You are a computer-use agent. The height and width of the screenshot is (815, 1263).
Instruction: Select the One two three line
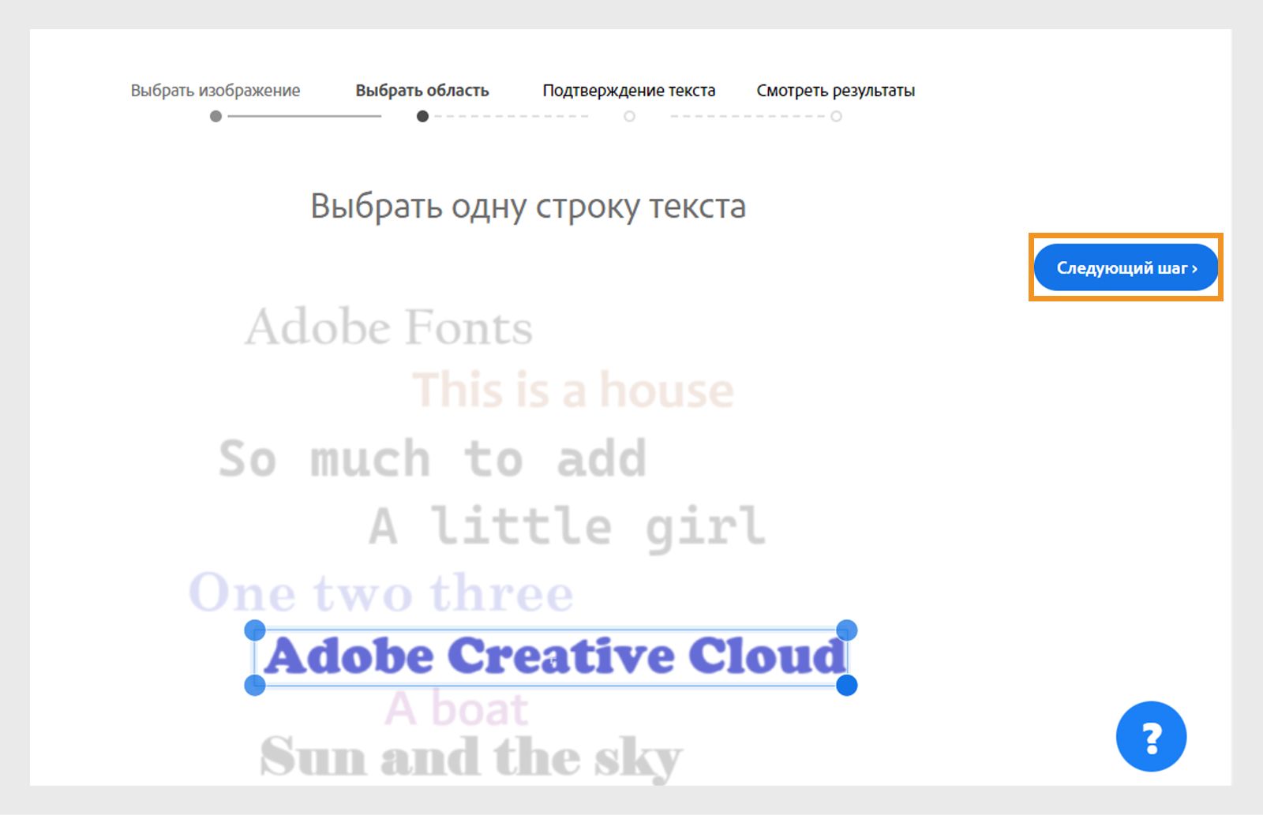tap(381, 593)
